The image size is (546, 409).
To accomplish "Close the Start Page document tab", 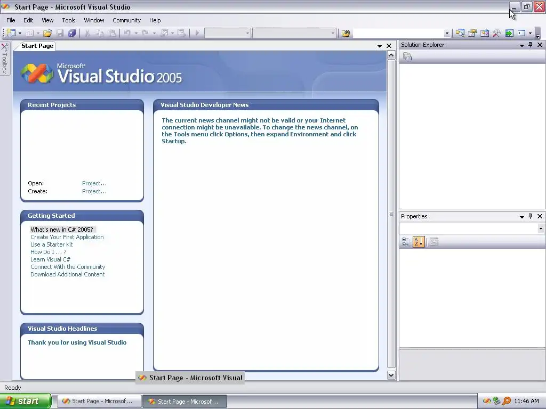I will click(x=389, y=46).
